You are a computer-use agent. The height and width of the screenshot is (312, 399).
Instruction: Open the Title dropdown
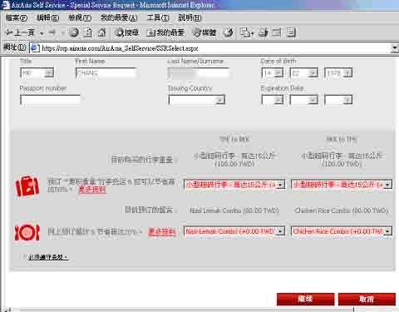point(37,73)
